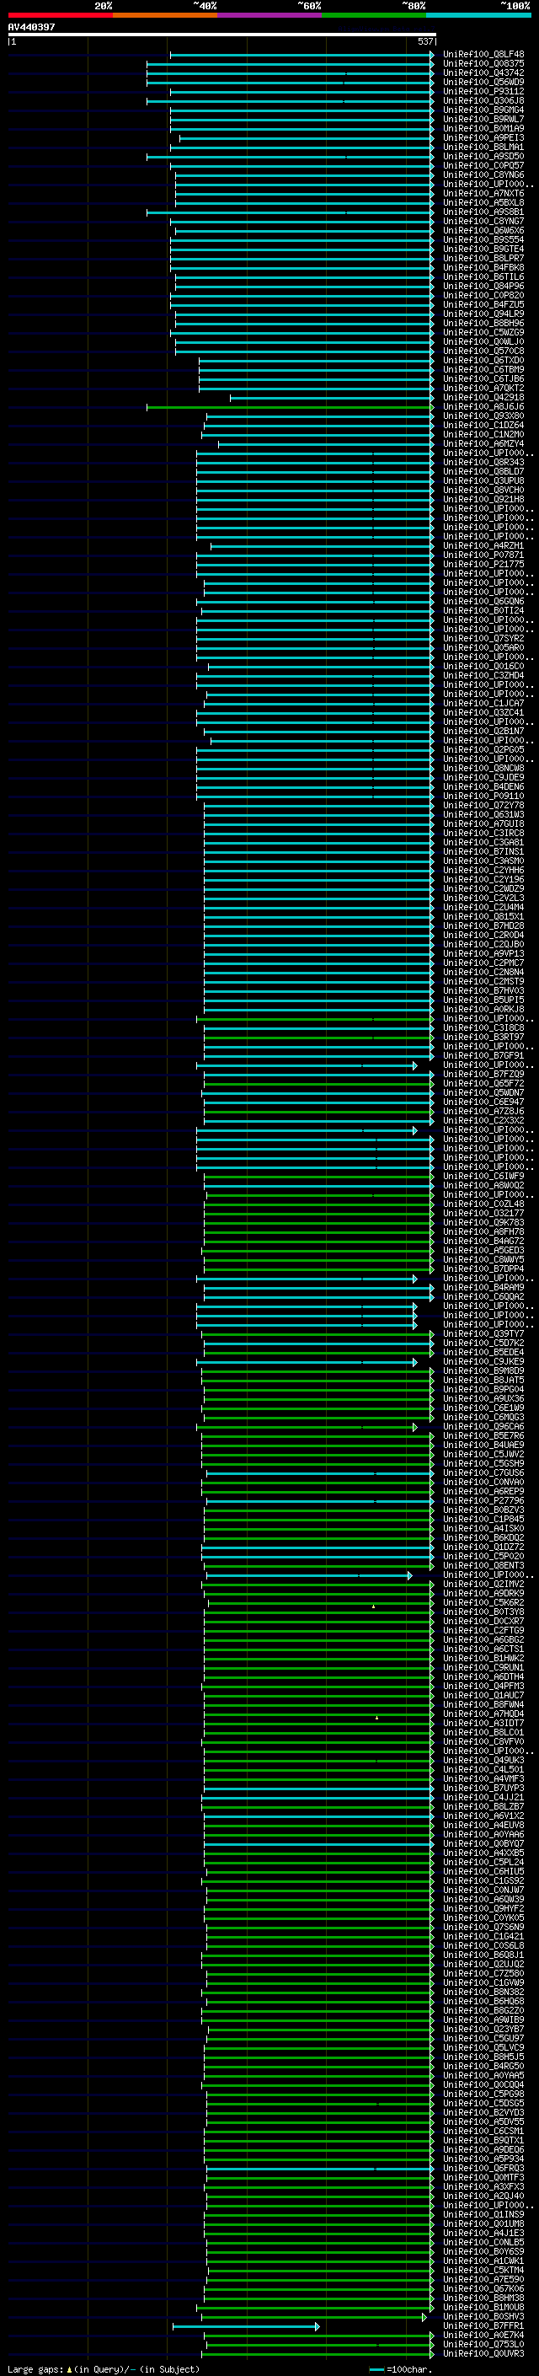Select hit label UniRef100_P07871

483,555
